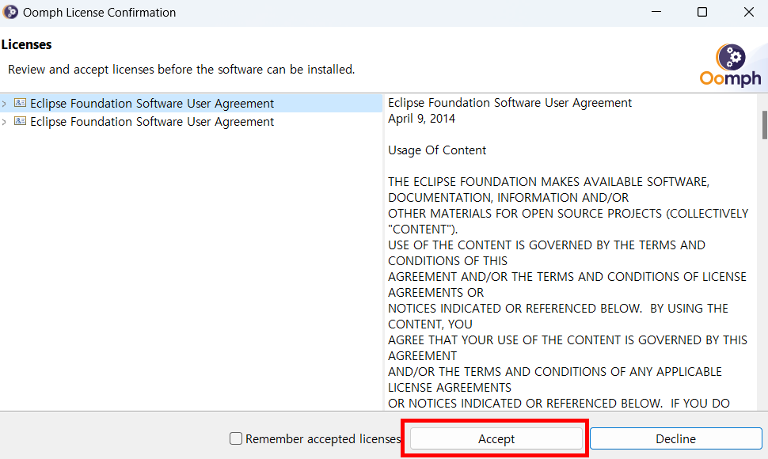Viewport: 768px width, 459px height.
Task: Maximize the Oomph License Confirmation window
Action: [701, 12]
